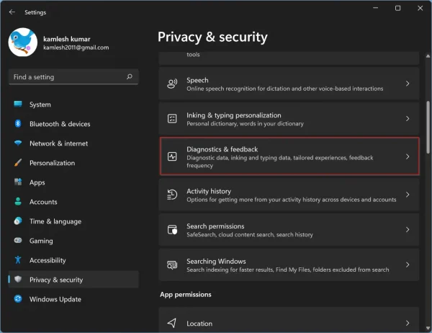Open Inking & typing personalization title
Viewport: 432px width, 333px height.
point(233,115)
